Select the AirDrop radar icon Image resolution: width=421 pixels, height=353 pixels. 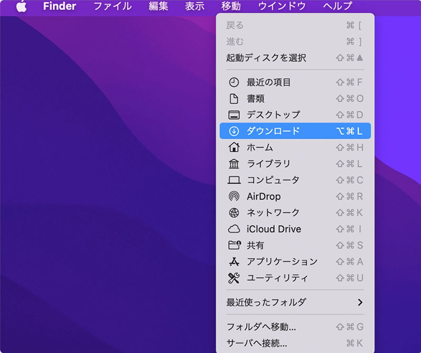click(x=234, y=197)
